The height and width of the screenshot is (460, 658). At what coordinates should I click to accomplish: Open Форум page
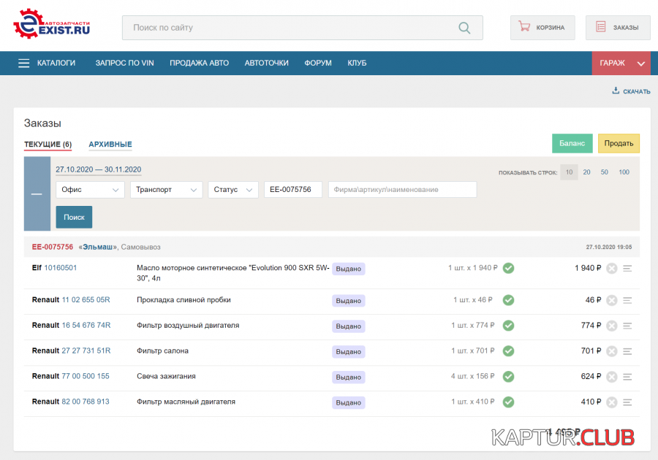pos(318,63)
